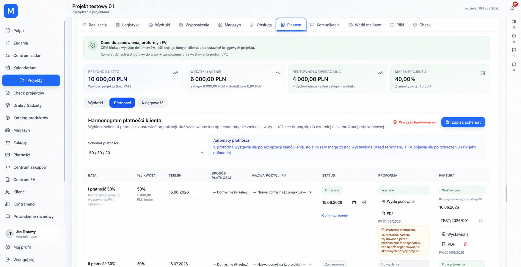Open the chat bubble icon showing 0

point(514,64)
